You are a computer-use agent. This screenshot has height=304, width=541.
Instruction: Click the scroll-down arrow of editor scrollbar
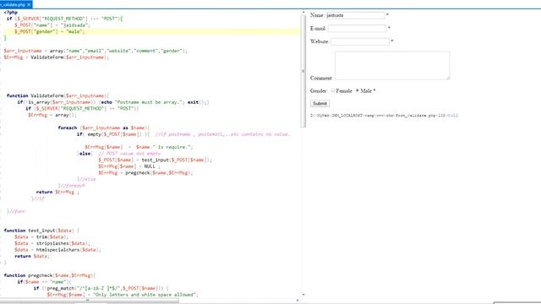pos(303,295)
